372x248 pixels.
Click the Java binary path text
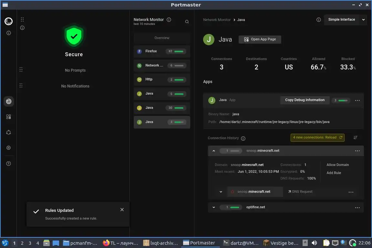(x=274, y=122)
